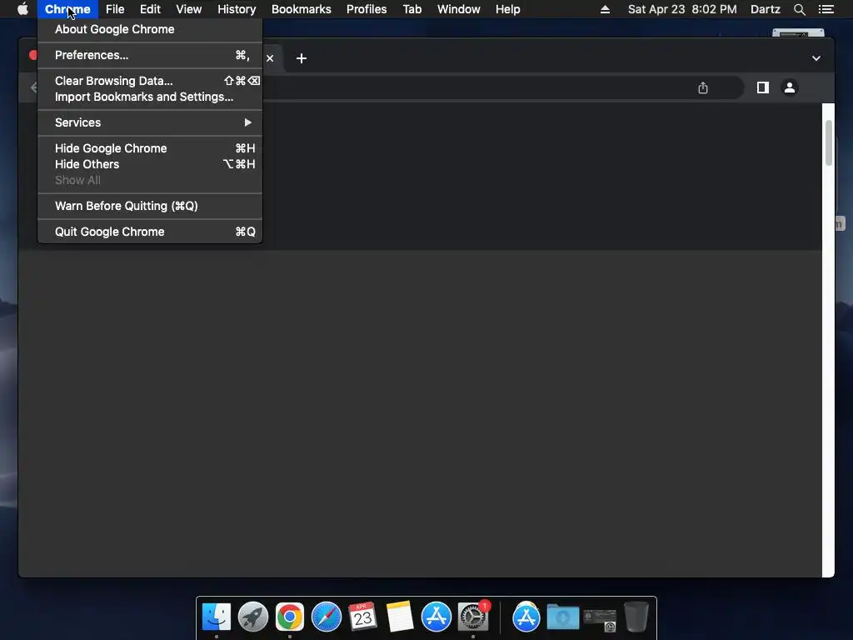This screenshot has width=853, height=640.
Task: Choose Clear Browsing Data
Action: 150,81
